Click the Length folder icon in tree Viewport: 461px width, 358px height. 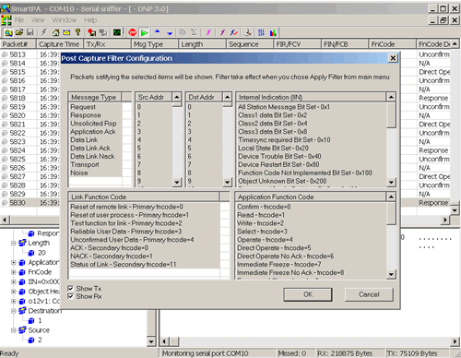coord(22,243)
